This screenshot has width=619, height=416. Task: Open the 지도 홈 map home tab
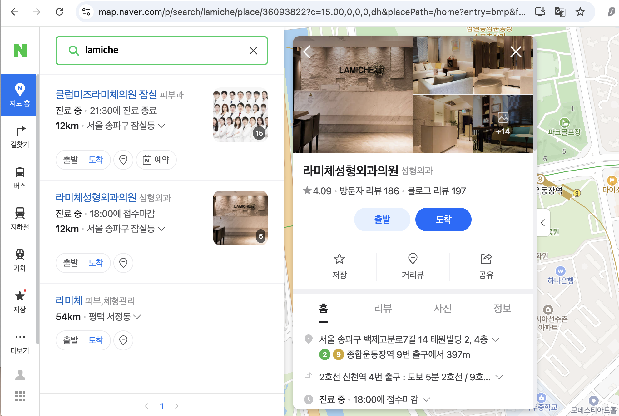(x=19, y=95)
